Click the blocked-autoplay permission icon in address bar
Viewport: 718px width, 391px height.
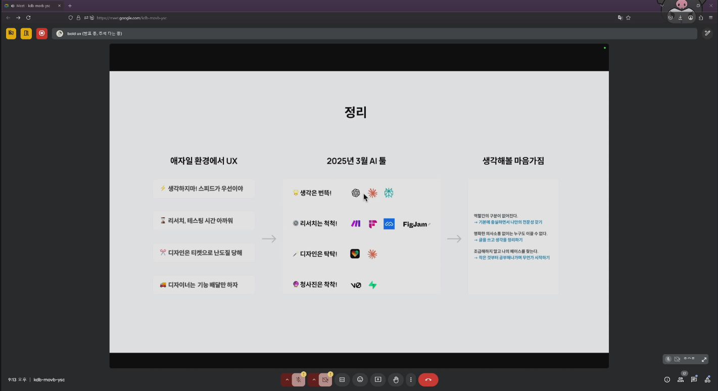pyautogui.click(x=92, y=18)
